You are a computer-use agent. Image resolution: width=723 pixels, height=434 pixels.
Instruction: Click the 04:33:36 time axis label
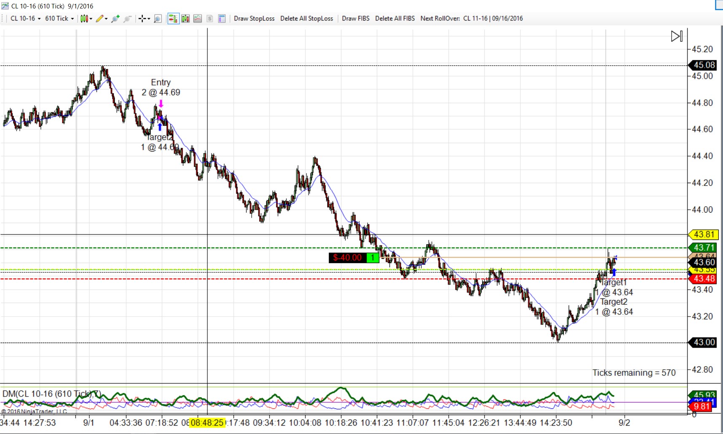point(126,423)
